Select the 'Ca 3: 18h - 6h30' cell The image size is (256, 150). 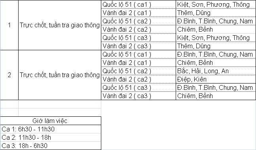(51, 146)
